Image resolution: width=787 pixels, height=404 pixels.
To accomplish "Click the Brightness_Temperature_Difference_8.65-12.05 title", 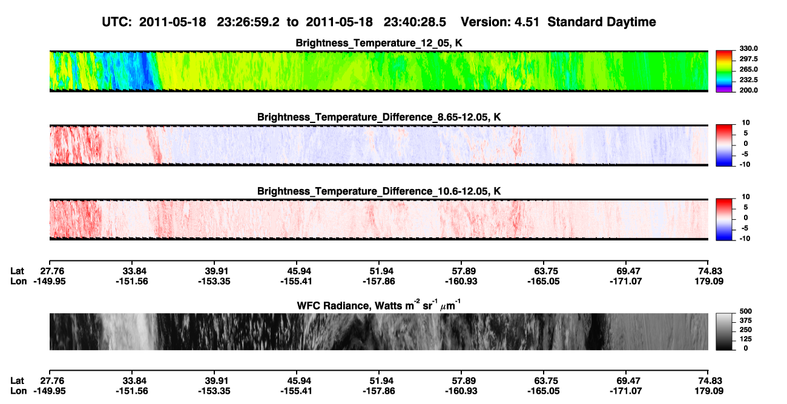I will tap(379, 117).
